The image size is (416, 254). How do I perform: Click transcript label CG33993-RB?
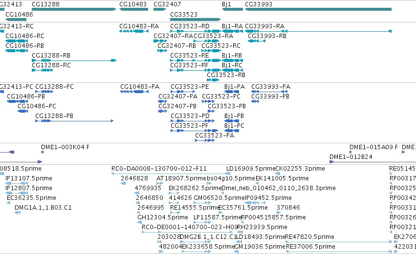267,36
